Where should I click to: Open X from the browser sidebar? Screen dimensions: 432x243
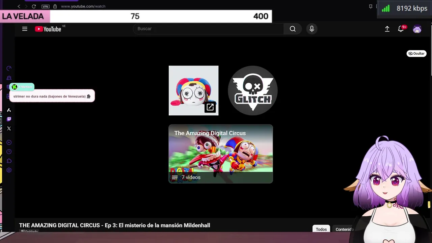9,129
